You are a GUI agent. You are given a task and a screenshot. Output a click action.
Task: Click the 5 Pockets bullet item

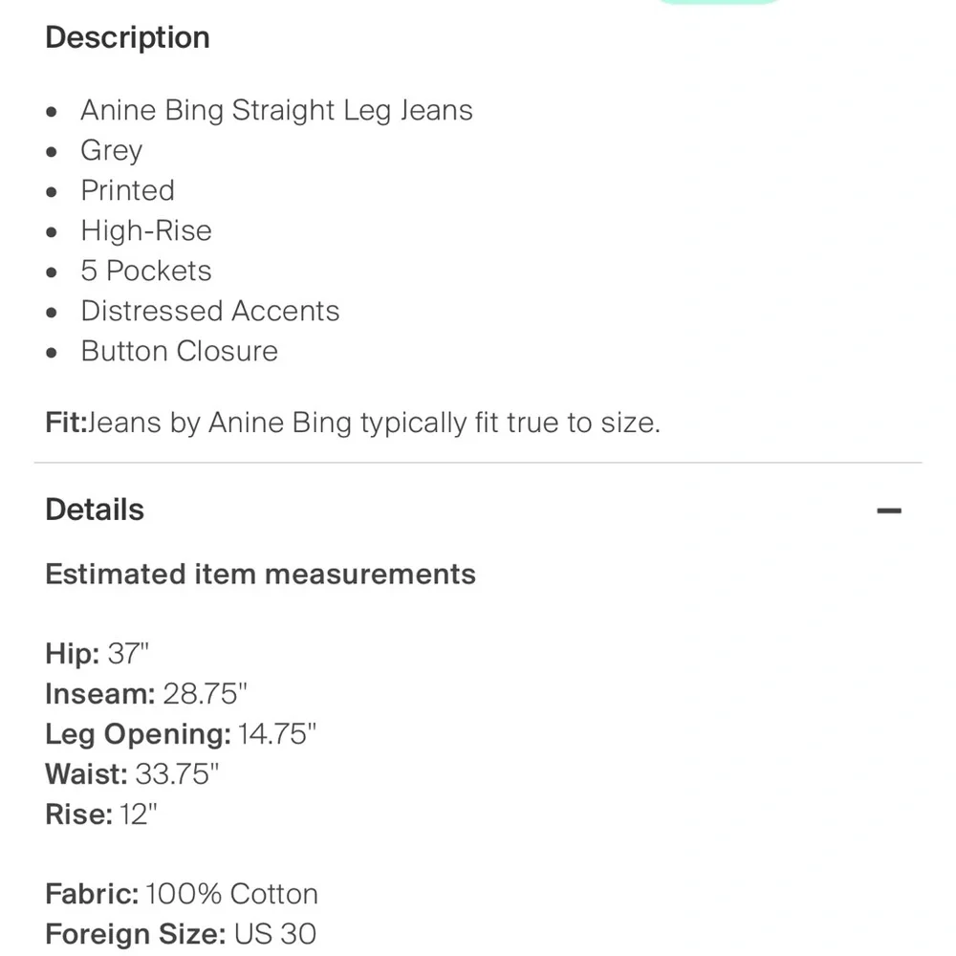point(145,271)
